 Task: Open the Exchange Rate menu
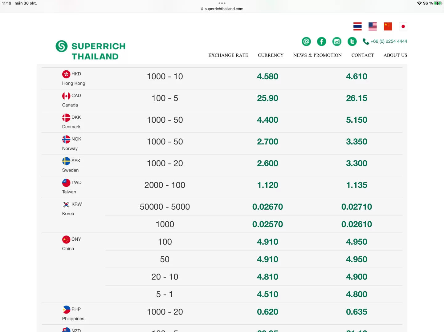[x=228, y=55]
